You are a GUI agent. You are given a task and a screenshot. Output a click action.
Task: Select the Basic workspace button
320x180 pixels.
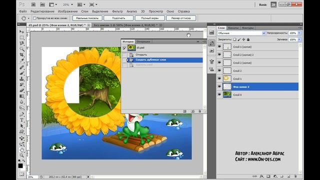(263, 4)
